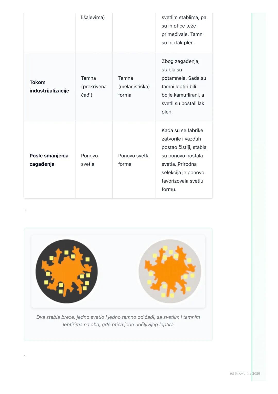Image resolution: width=278 pixels, height=394 pixels.
Task: Click the 'lišajevima)' cell at top
Action: tap(93, 18)
